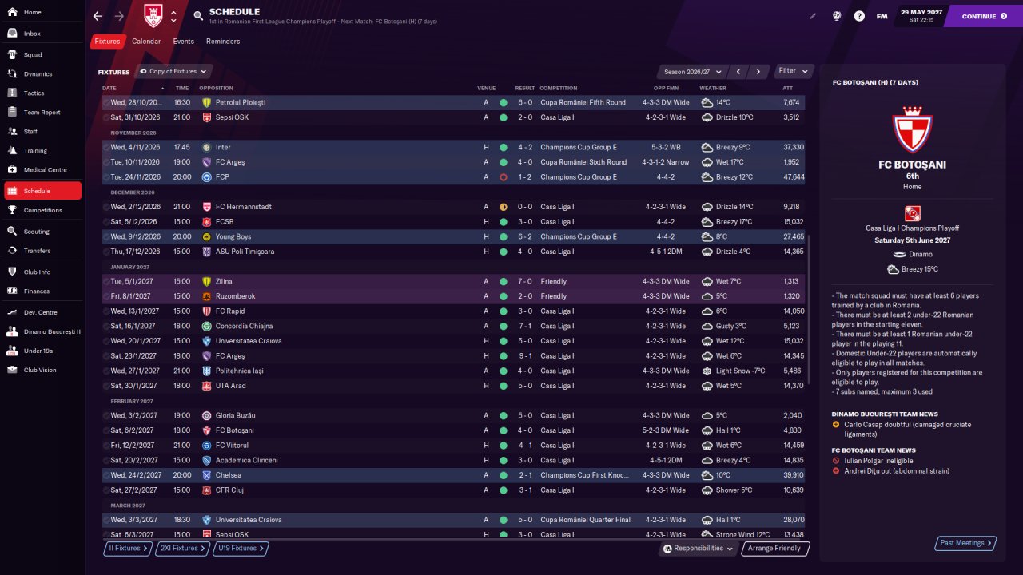Viewport: 1023px width, 575px height.
Task: Click the Arrange Friendly button
Action: [x=775, y=549]
